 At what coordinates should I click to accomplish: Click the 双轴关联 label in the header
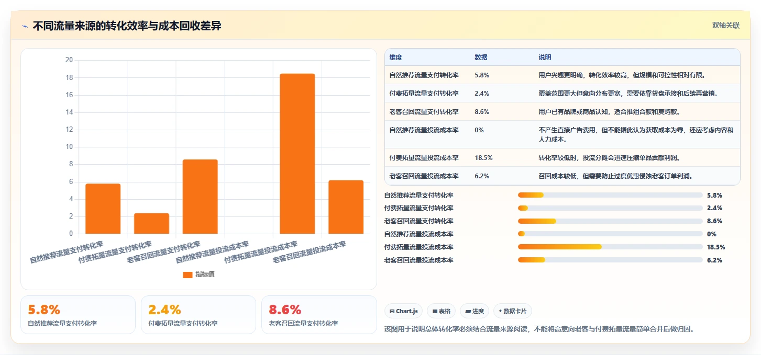click(x=725, y=25)
